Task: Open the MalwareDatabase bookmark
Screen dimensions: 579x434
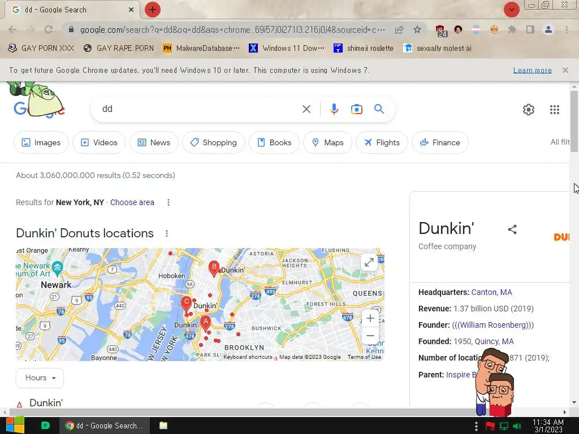Action: tap(201, 49)
